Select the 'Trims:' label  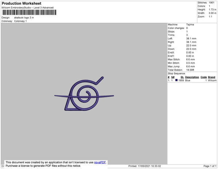(171, 35)
